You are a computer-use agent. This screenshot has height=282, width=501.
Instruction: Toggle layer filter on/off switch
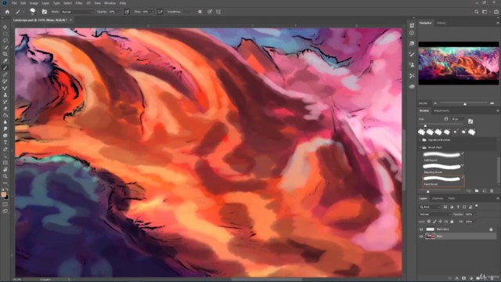click(x=477, y=206)
